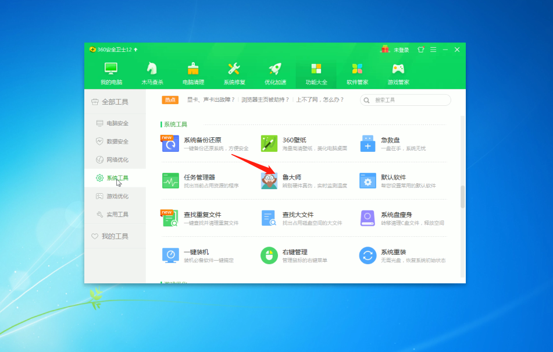Launch 360壁纸 tool icon

click(x=269, y=144)
